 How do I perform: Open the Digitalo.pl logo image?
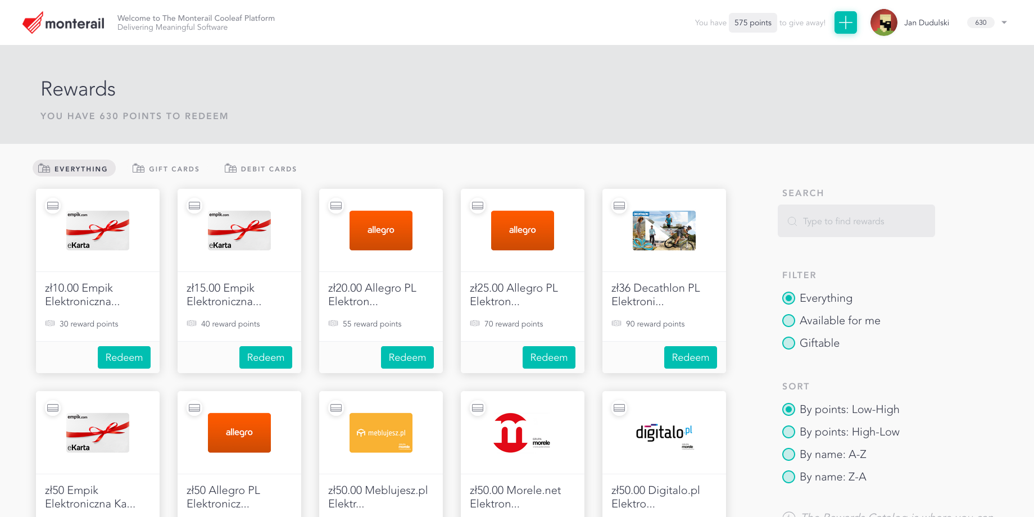pos(664,433)
